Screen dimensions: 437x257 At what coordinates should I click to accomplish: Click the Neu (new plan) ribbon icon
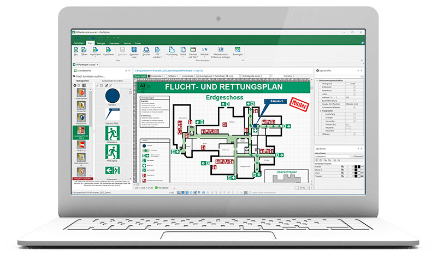[x=76, y=51]
